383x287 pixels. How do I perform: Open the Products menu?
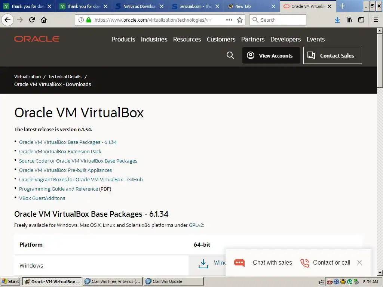coord(123,39)
